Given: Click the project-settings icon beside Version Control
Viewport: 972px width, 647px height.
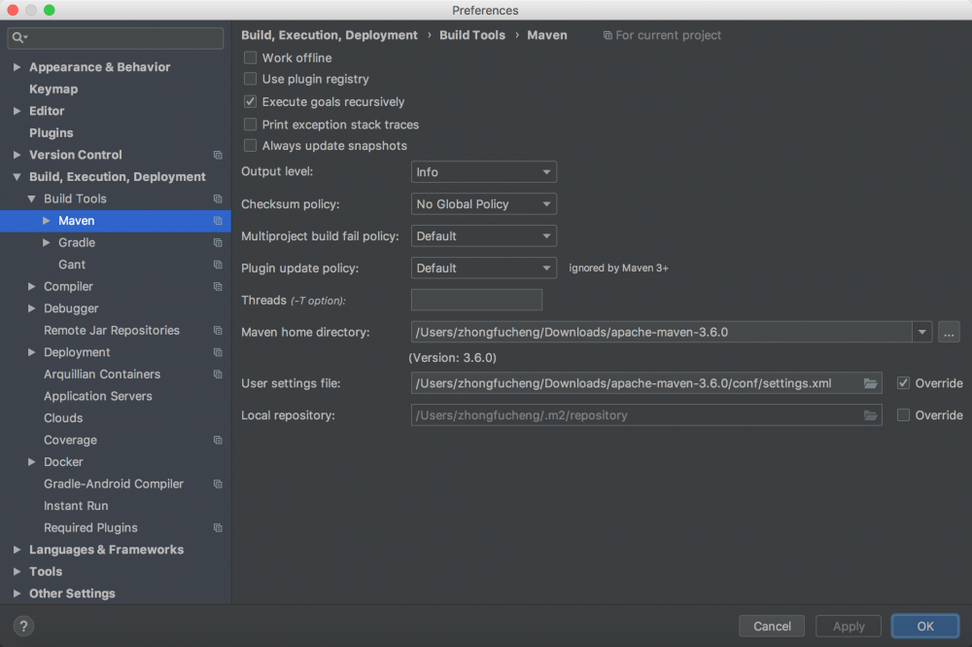Looking at the screenshot, I should [x=219, y=155].
